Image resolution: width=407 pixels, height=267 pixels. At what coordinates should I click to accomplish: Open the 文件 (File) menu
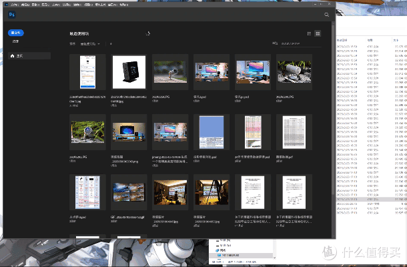tap(15, 5)
